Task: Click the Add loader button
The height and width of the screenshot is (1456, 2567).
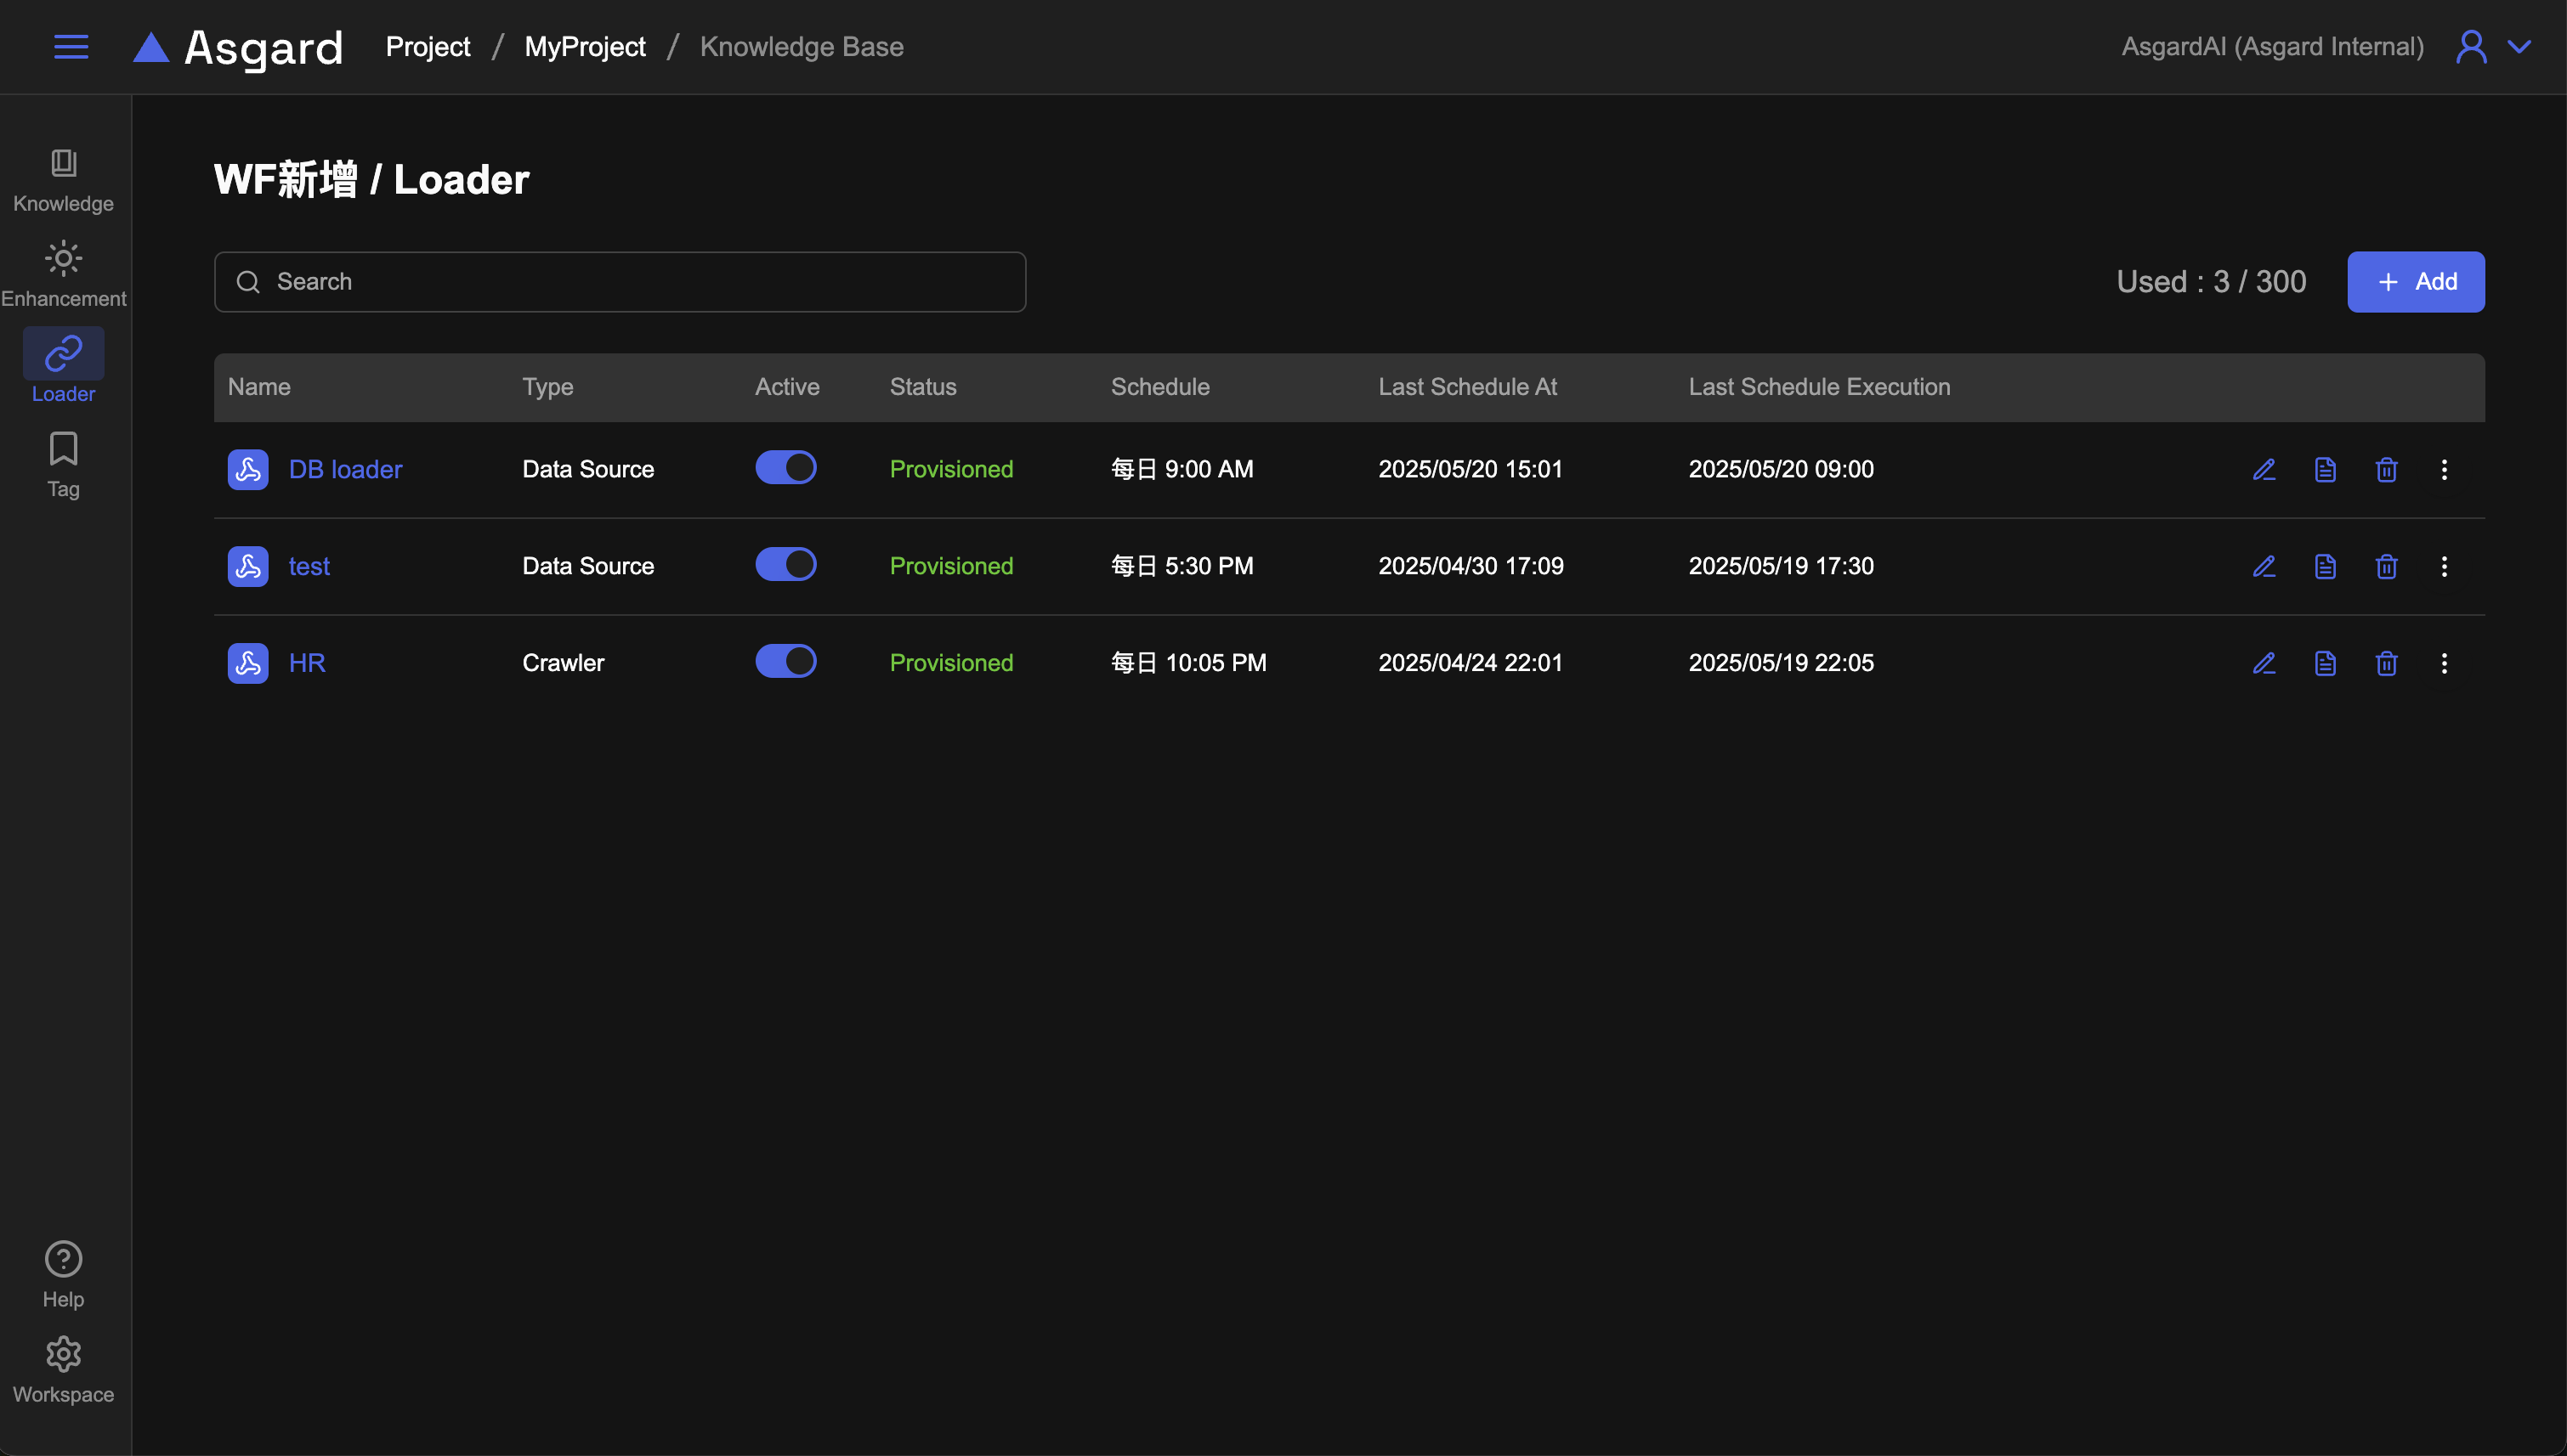Action: click(x=2415, y=282)
